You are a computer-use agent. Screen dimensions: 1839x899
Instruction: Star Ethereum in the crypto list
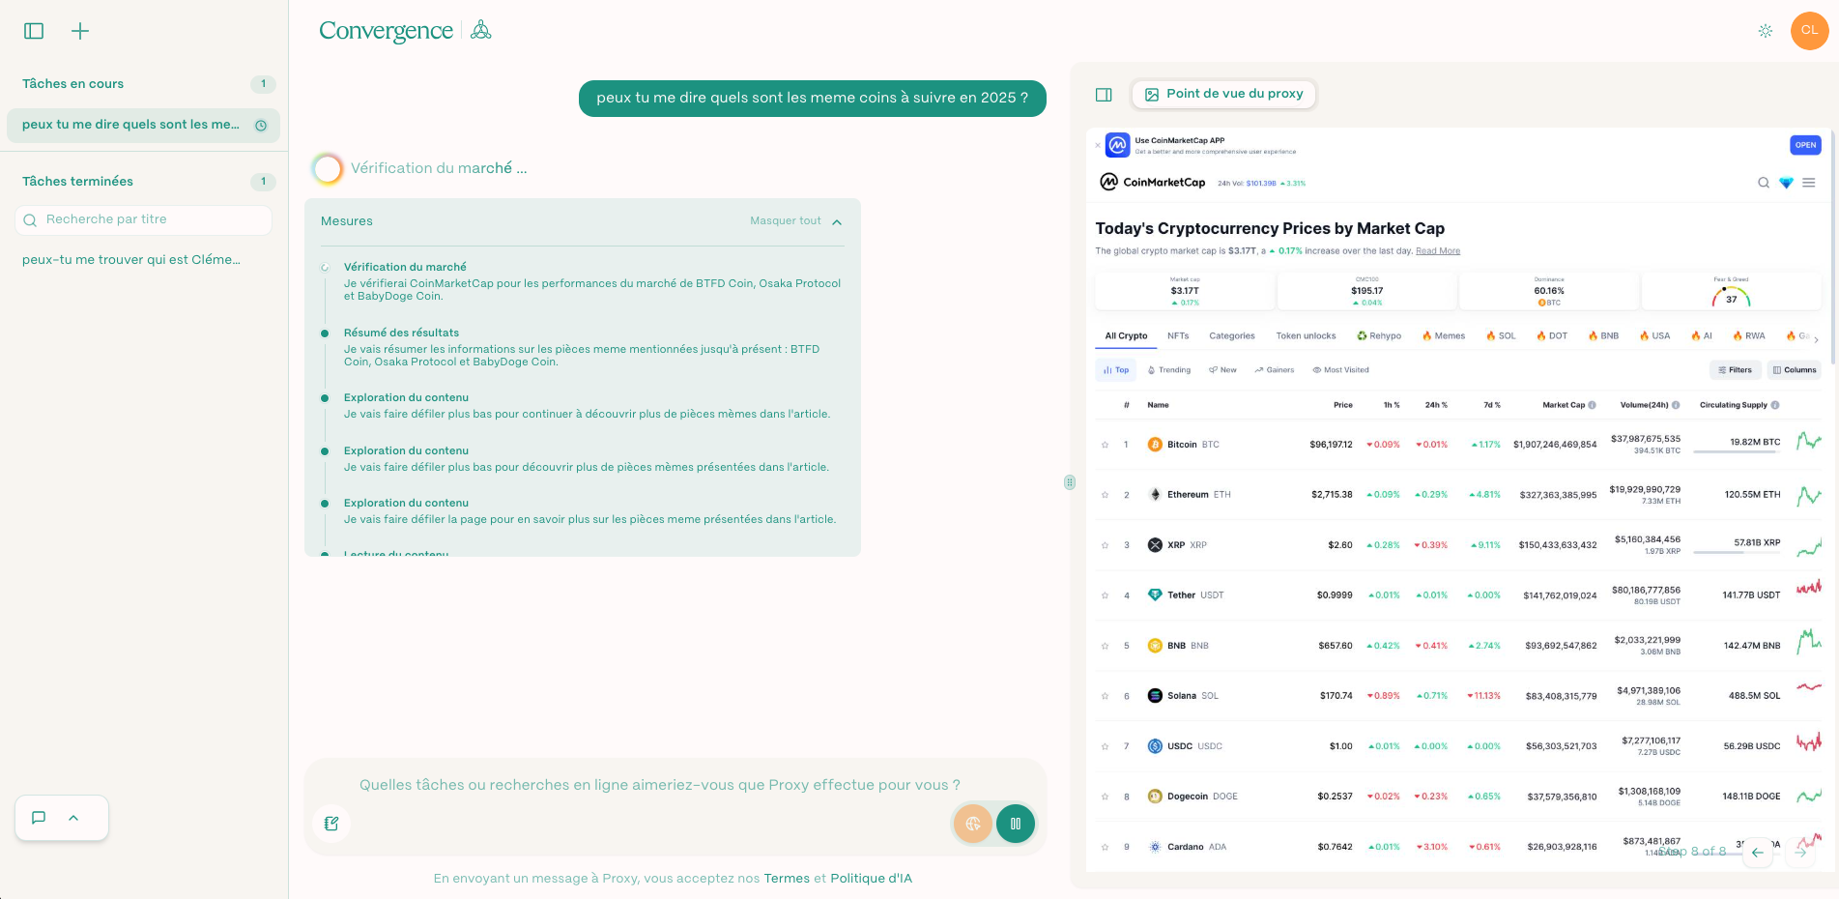point(1105,494)
